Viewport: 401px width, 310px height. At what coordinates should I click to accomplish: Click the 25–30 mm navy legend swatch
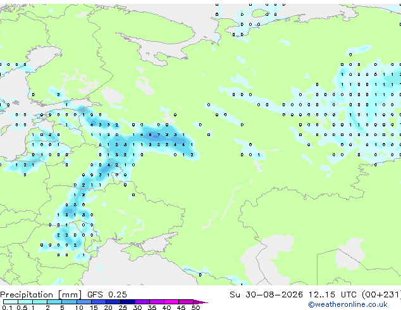[x=127, y=302]
